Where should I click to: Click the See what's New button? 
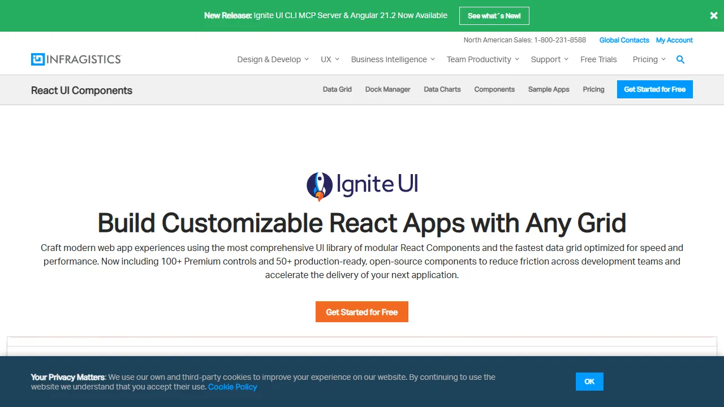494,16
